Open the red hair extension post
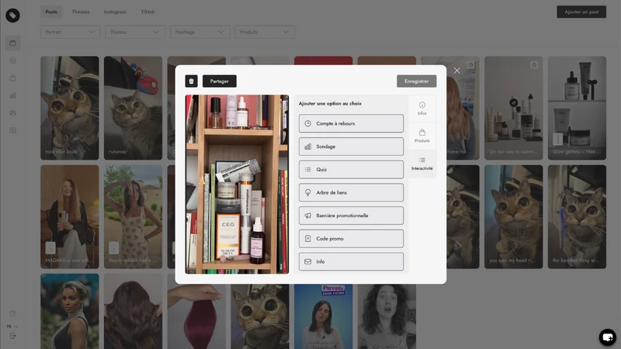Image resolution: width=621 pixels, height=349 pixels. pos(196,316)
